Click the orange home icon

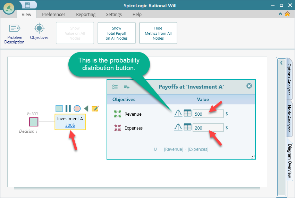pyautogui.click(x=287, y=14)
